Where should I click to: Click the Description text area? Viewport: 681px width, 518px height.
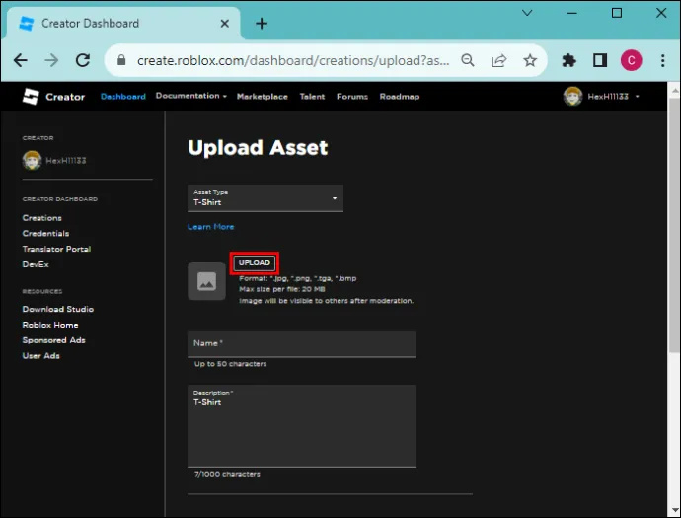coord(302,426)
